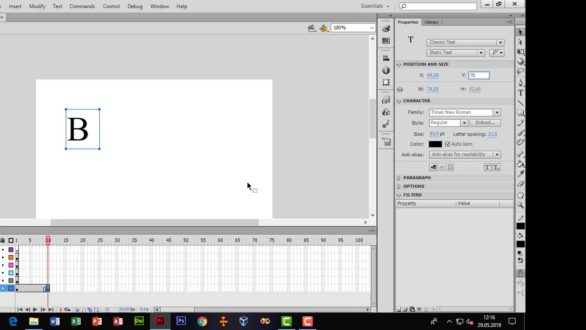The height and width of the screenshot is (330, 586).
Task: Open the text Color swatch
Action: pyautogui.click(x=435, y=144)
